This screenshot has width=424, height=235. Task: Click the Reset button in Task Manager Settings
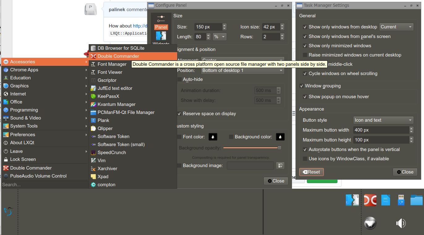point(311,172)
